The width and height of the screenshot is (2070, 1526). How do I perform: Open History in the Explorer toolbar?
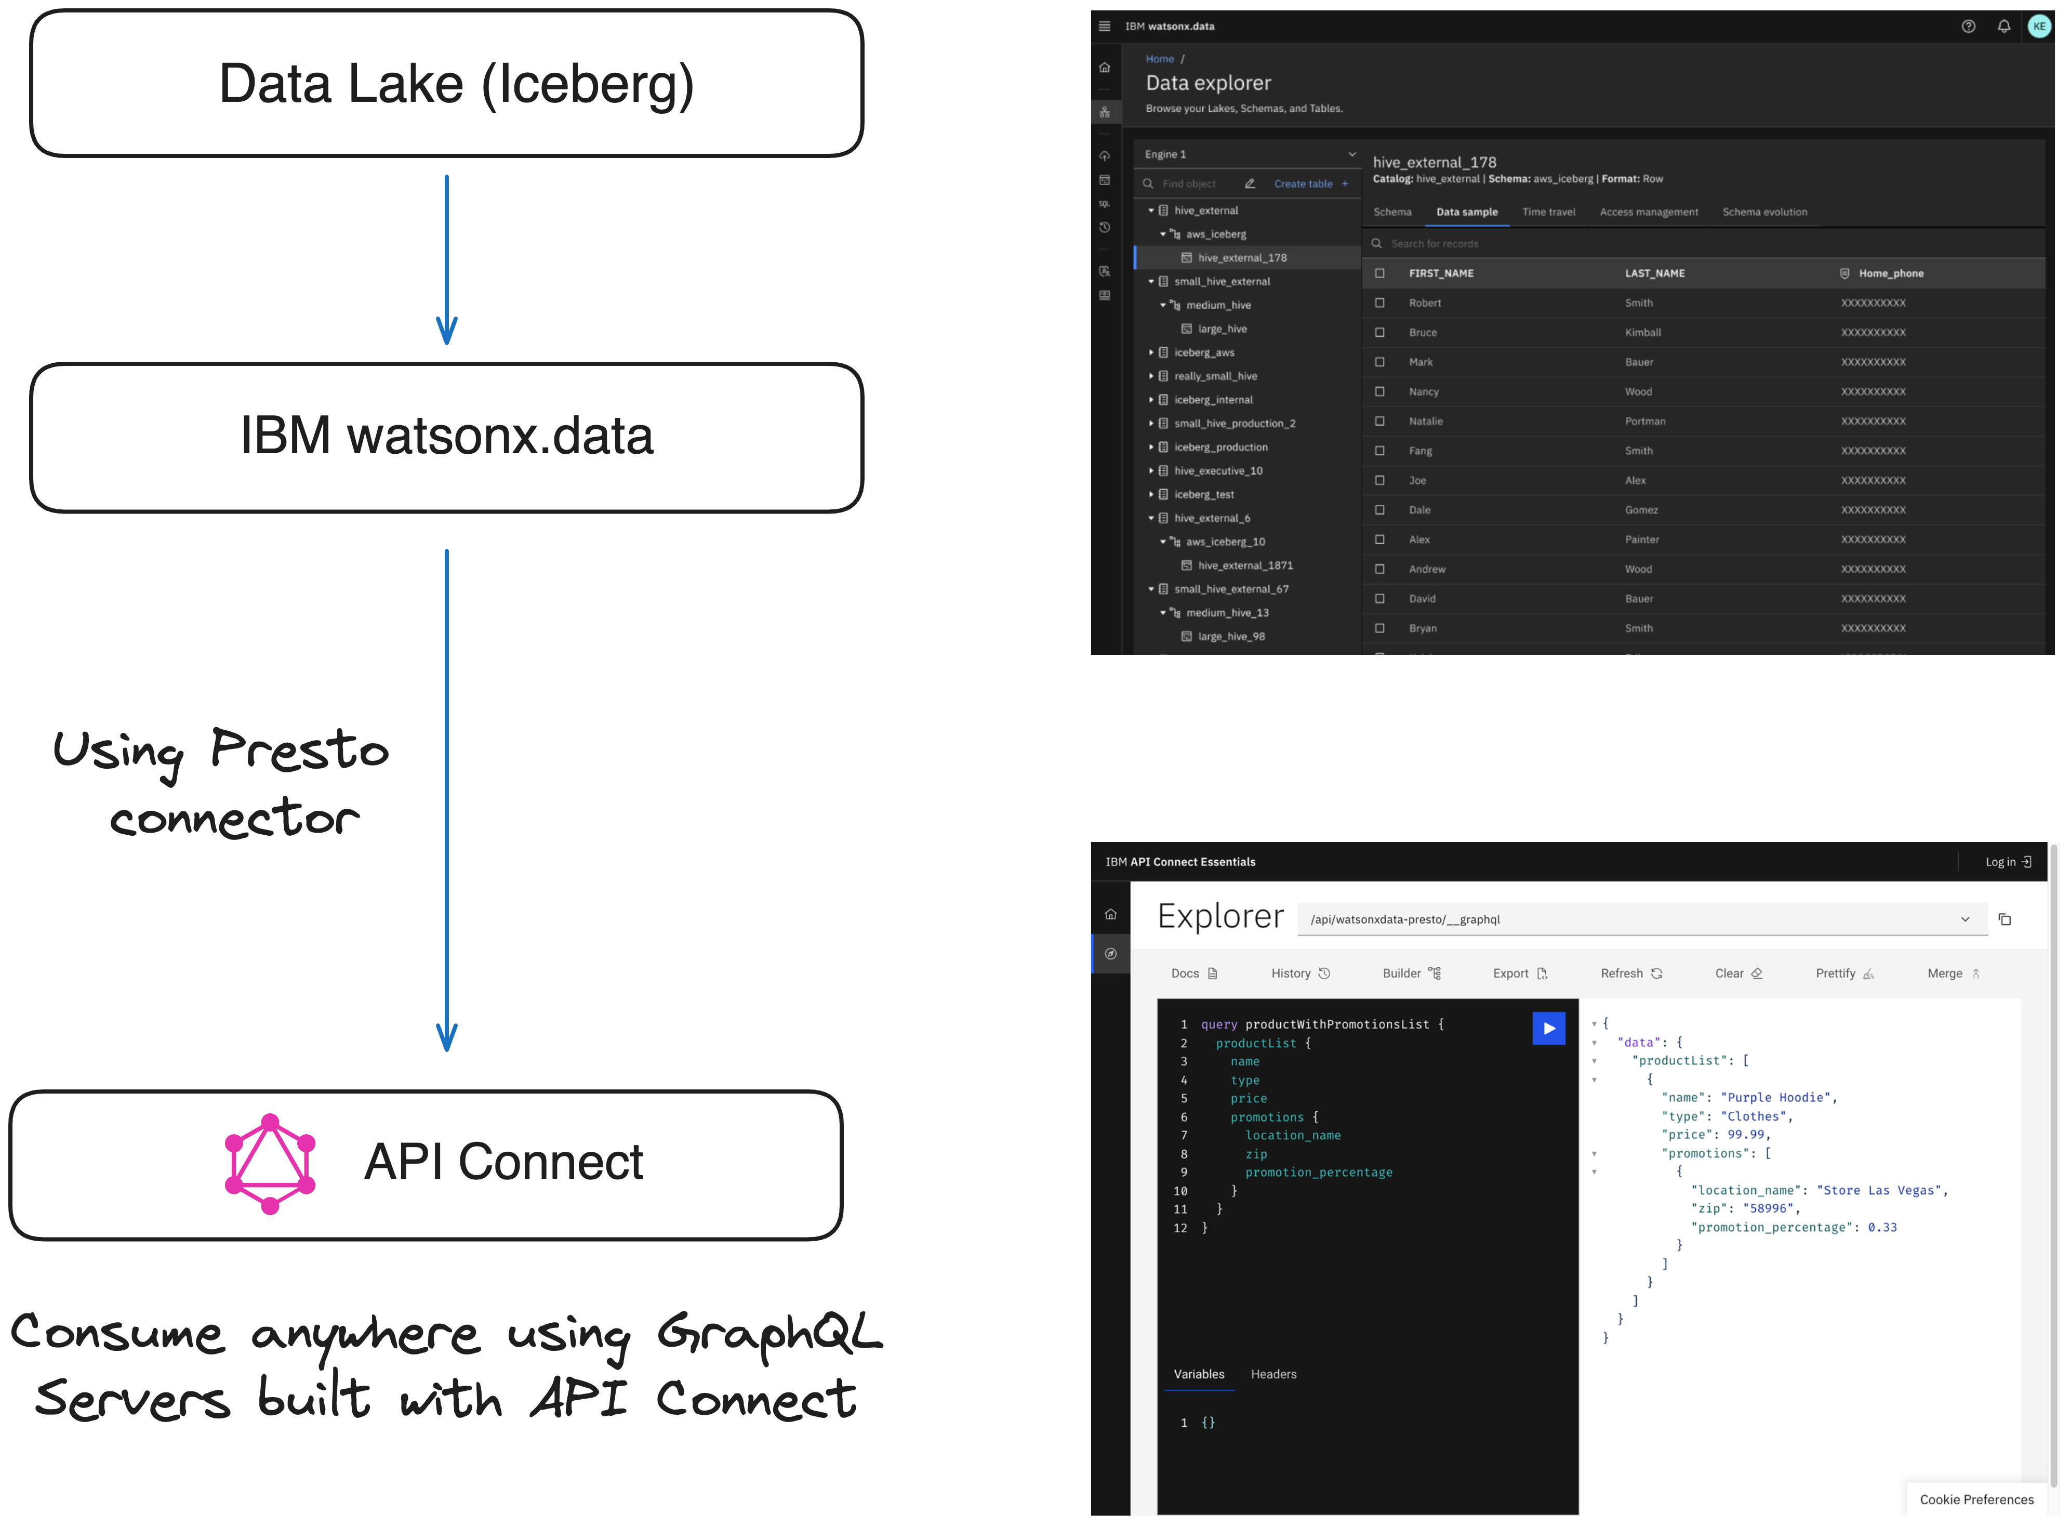[1300, 974]
